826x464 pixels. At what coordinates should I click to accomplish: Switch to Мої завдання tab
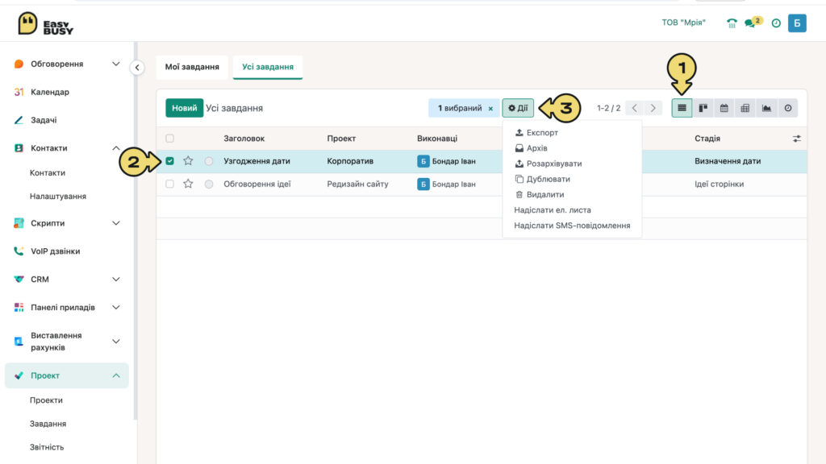point(192,67)
